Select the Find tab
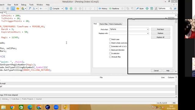The height and width of the screenshot is (110, 195). (95, 24)
